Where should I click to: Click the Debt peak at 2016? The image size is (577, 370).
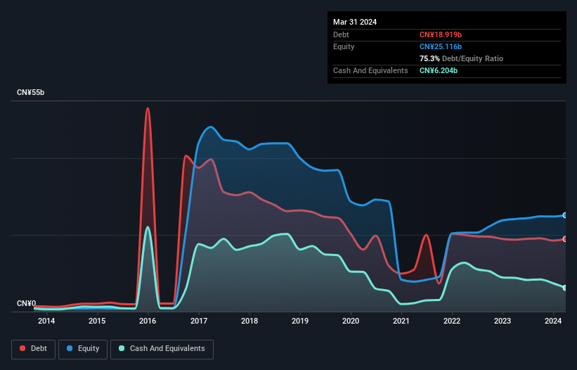pos(148,108)
